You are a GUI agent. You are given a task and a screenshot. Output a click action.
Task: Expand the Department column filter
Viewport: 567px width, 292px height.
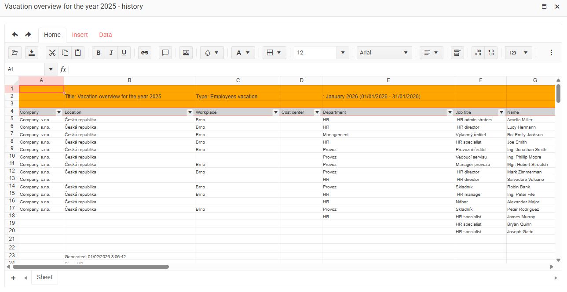pos(450,112)
